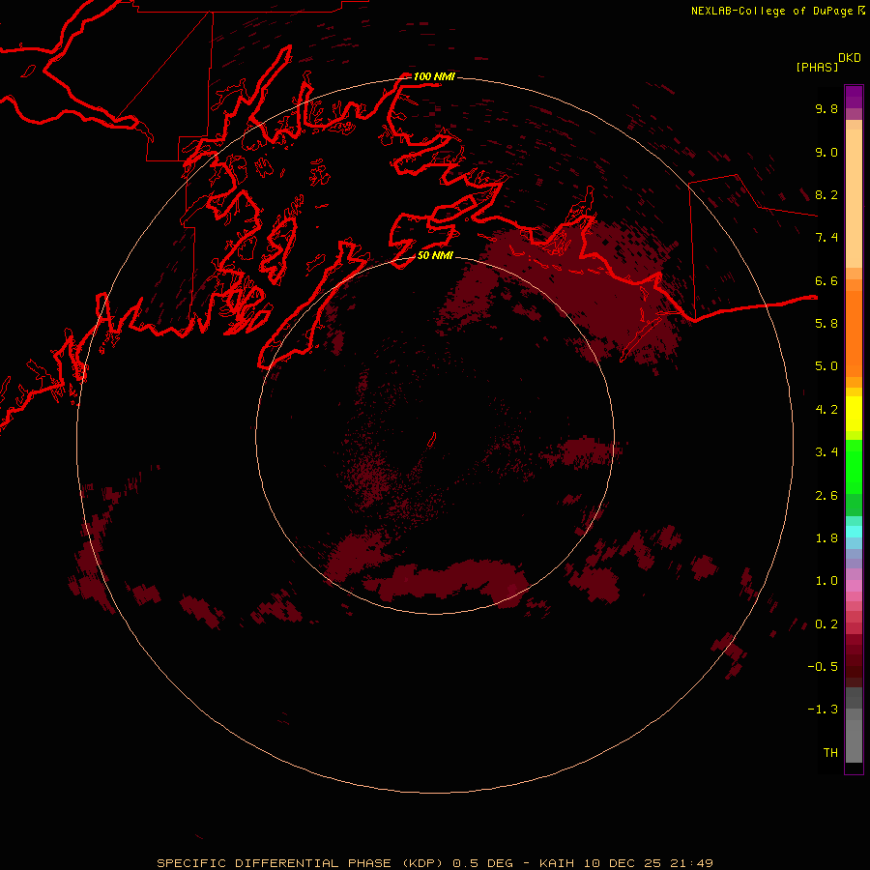Viewport: 870px width, 870px height.
Task: Select the 8.2 scale value
Action: point(826,194)
